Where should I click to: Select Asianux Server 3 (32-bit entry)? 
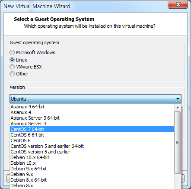click(x=92, y=124)
